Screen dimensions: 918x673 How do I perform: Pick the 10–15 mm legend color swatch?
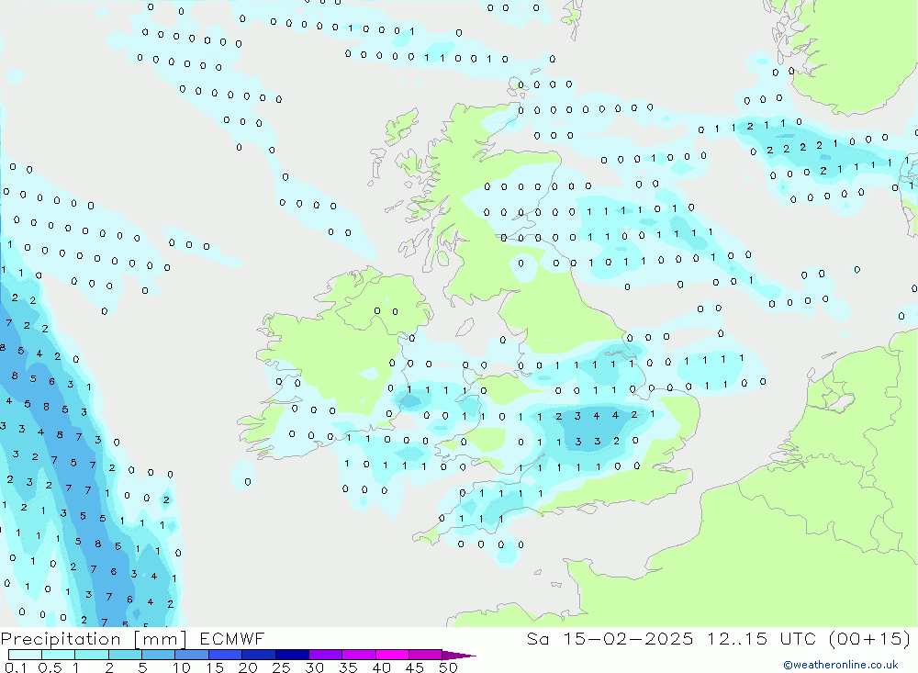click(192, 655)
